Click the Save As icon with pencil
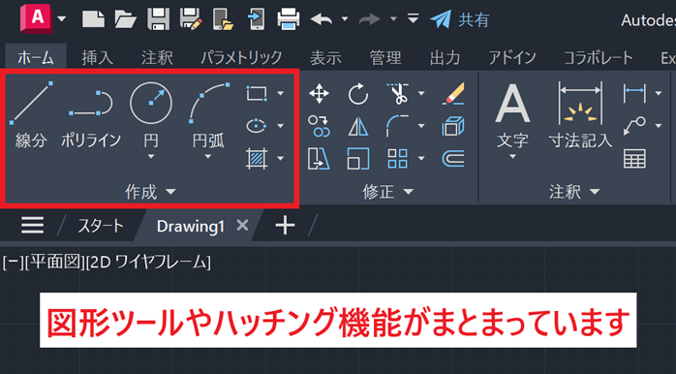The height and width of the screenshot is (374, 676). (191, 19)
